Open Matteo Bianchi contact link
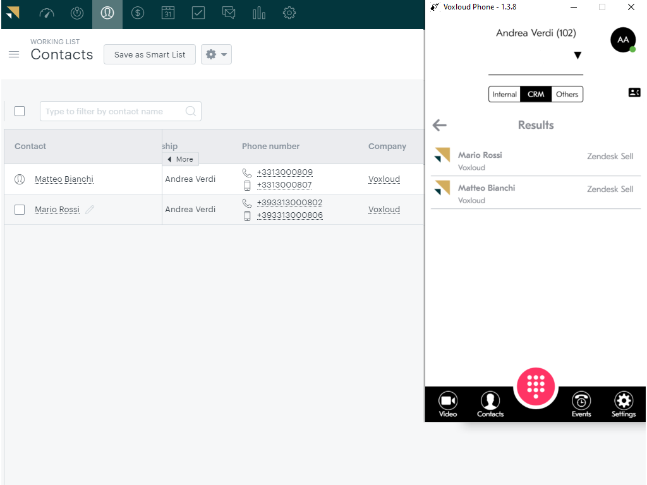 tap(64, 179)
